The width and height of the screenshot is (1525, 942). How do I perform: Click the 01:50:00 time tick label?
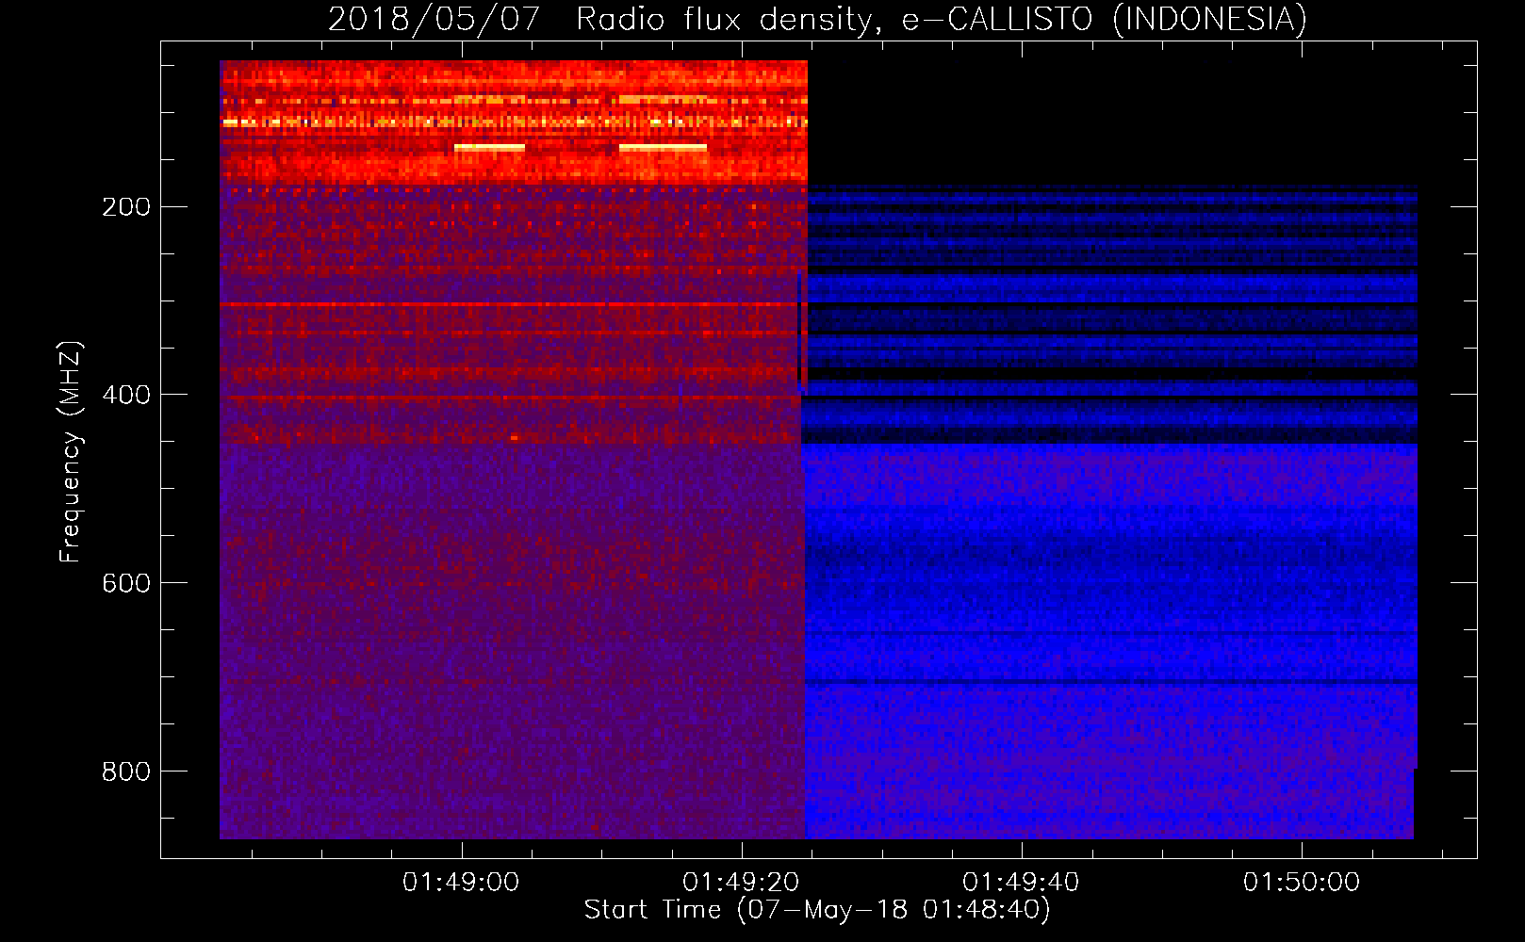[1302, 883]
